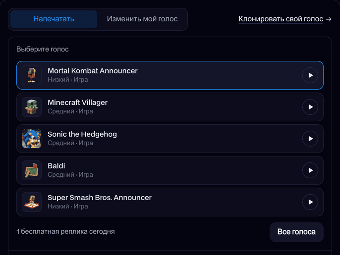Click the Minecraft Villager avatar icon
Viewport: 340px width, 255px height.
(32, 107)
